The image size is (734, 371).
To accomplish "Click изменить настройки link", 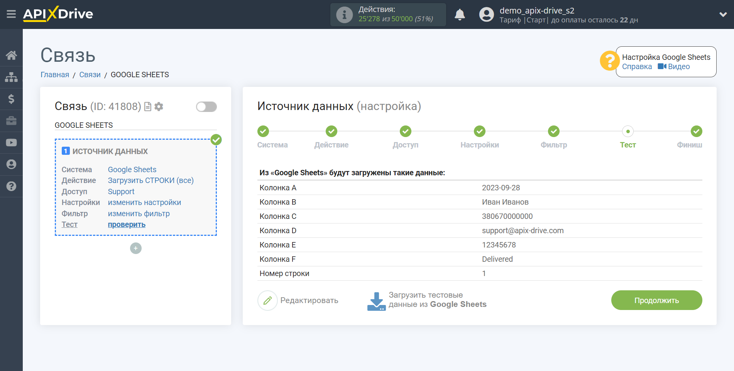I will [144, 202].
